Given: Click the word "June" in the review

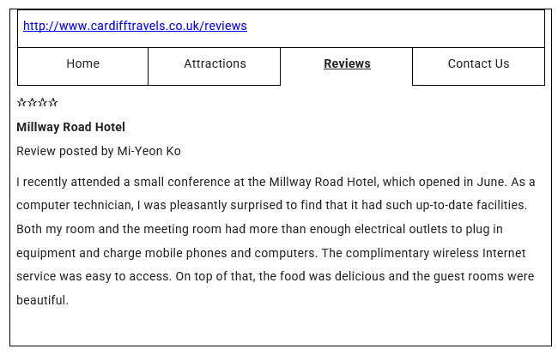Looking at the screenshot, I should [488, 182].
